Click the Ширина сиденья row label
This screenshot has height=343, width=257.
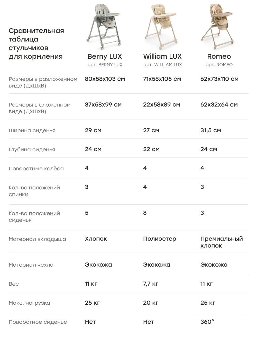32,130
